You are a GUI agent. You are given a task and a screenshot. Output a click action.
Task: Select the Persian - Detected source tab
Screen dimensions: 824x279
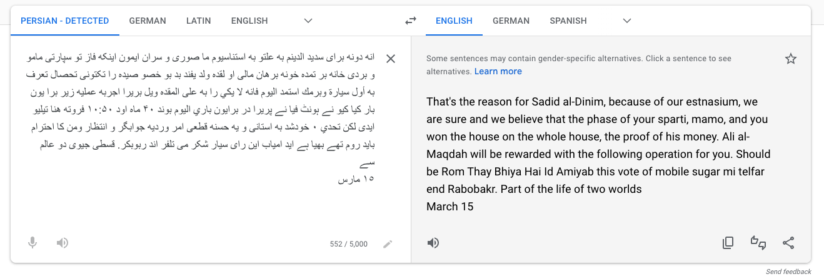tap(65, 21)
